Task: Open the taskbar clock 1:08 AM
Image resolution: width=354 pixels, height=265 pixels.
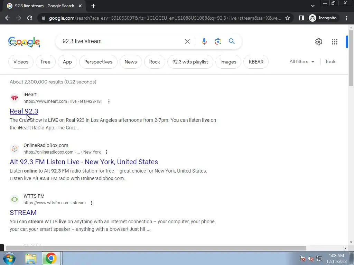Action: [336, 258]
